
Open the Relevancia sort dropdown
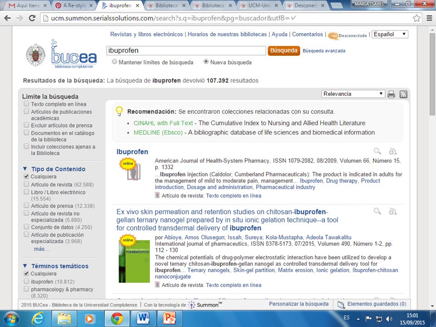pos(353,94)
